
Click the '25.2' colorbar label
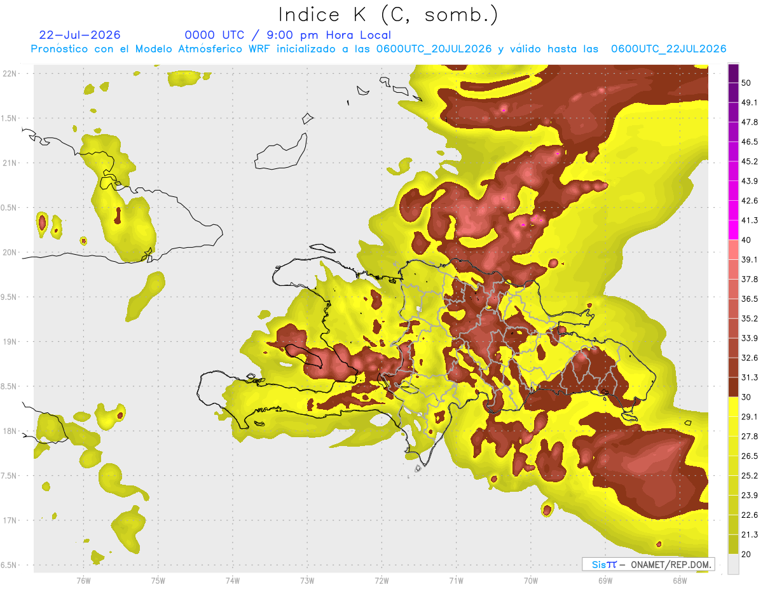pyautogui.click(x=750, y=476)
